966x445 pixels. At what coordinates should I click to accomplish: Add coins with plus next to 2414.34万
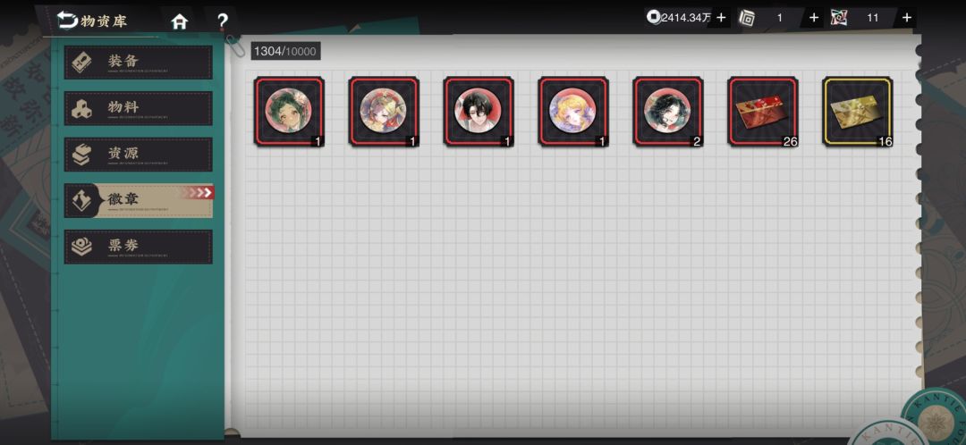[x=721, y=18]
